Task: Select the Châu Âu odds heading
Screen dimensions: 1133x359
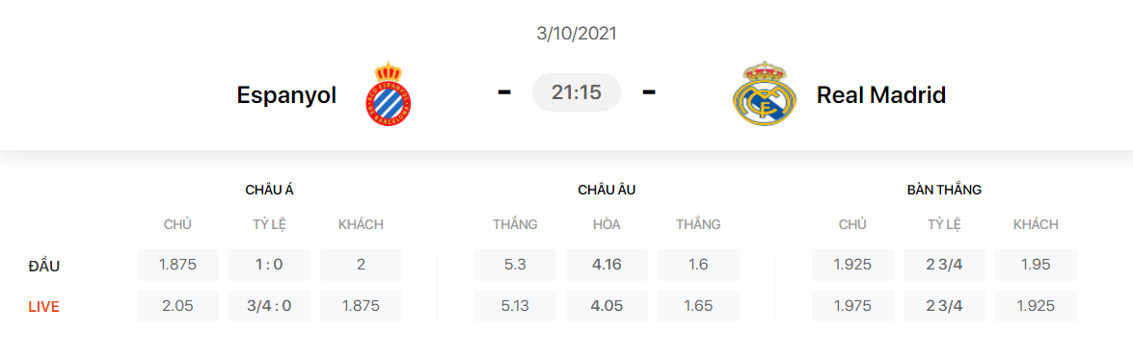Action: (607, 191)
